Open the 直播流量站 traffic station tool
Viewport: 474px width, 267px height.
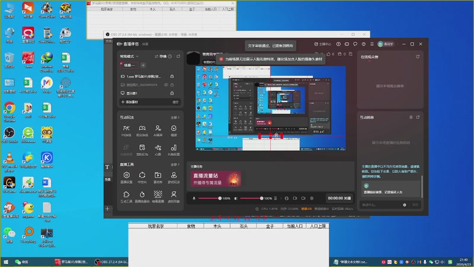click(x=142, y=196)
